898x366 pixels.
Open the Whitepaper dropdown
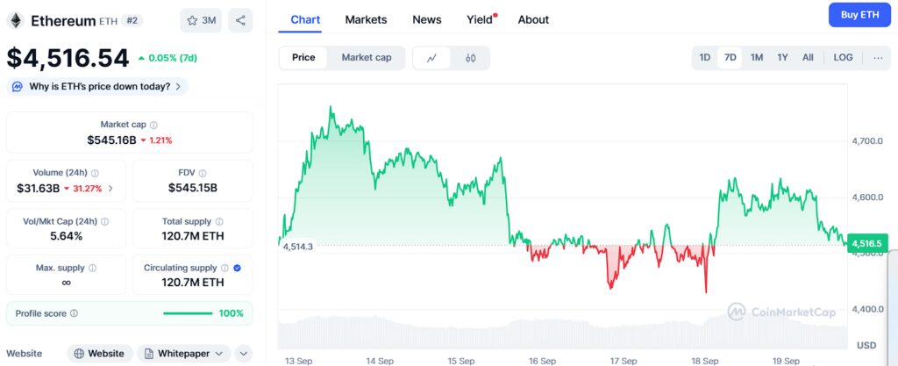coord(183,354)
